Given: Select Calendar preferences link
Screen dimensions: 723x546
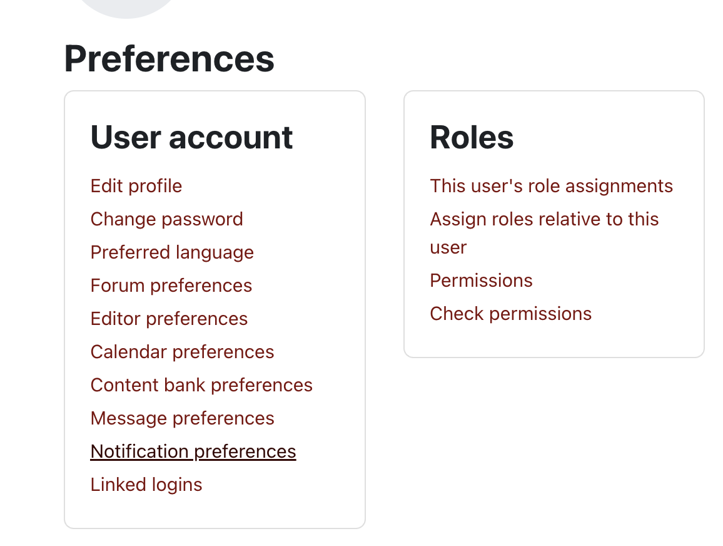Looking at the screenshot, I should pyautogui.click(x=182, y=352).
